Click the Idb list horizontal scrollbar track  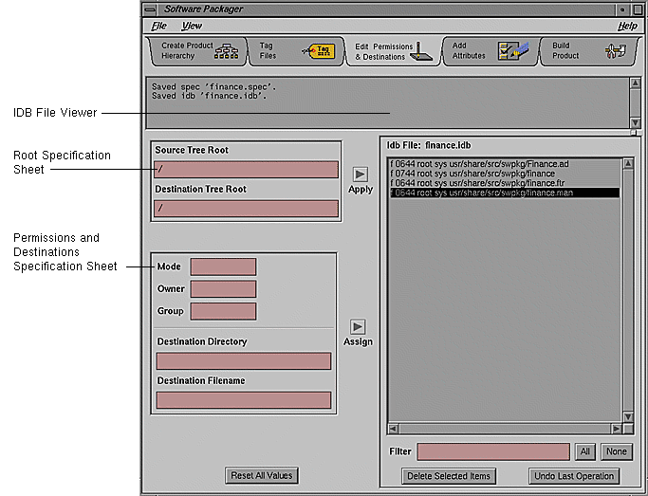pos(505,429)
